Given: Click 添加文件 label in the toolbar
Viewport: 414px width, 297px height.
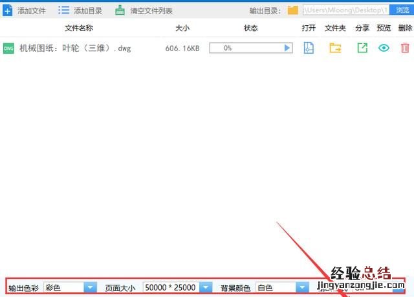Looking at the screenshot, I should pyautogui.click(x=32, y=11).
